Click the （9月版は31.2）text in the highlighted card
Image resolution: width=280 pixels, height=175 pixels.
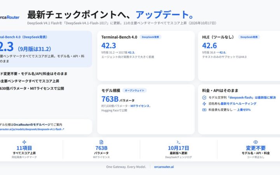[34, 49]
